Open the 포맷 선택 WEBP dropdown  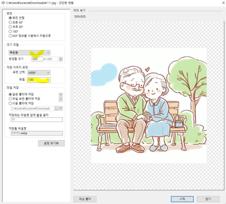(39, 73)
